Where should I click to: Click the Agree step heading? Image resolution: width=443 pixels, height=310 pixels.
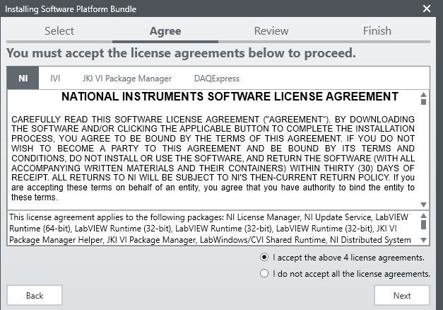coord(165,31)
